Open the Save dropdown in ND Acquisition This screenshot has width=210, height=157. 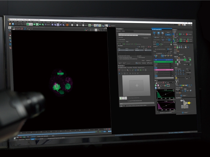124,63
